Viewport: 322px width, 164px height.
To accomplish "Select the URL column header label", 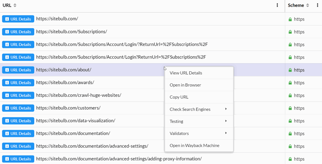I will (x=7, y=5).
